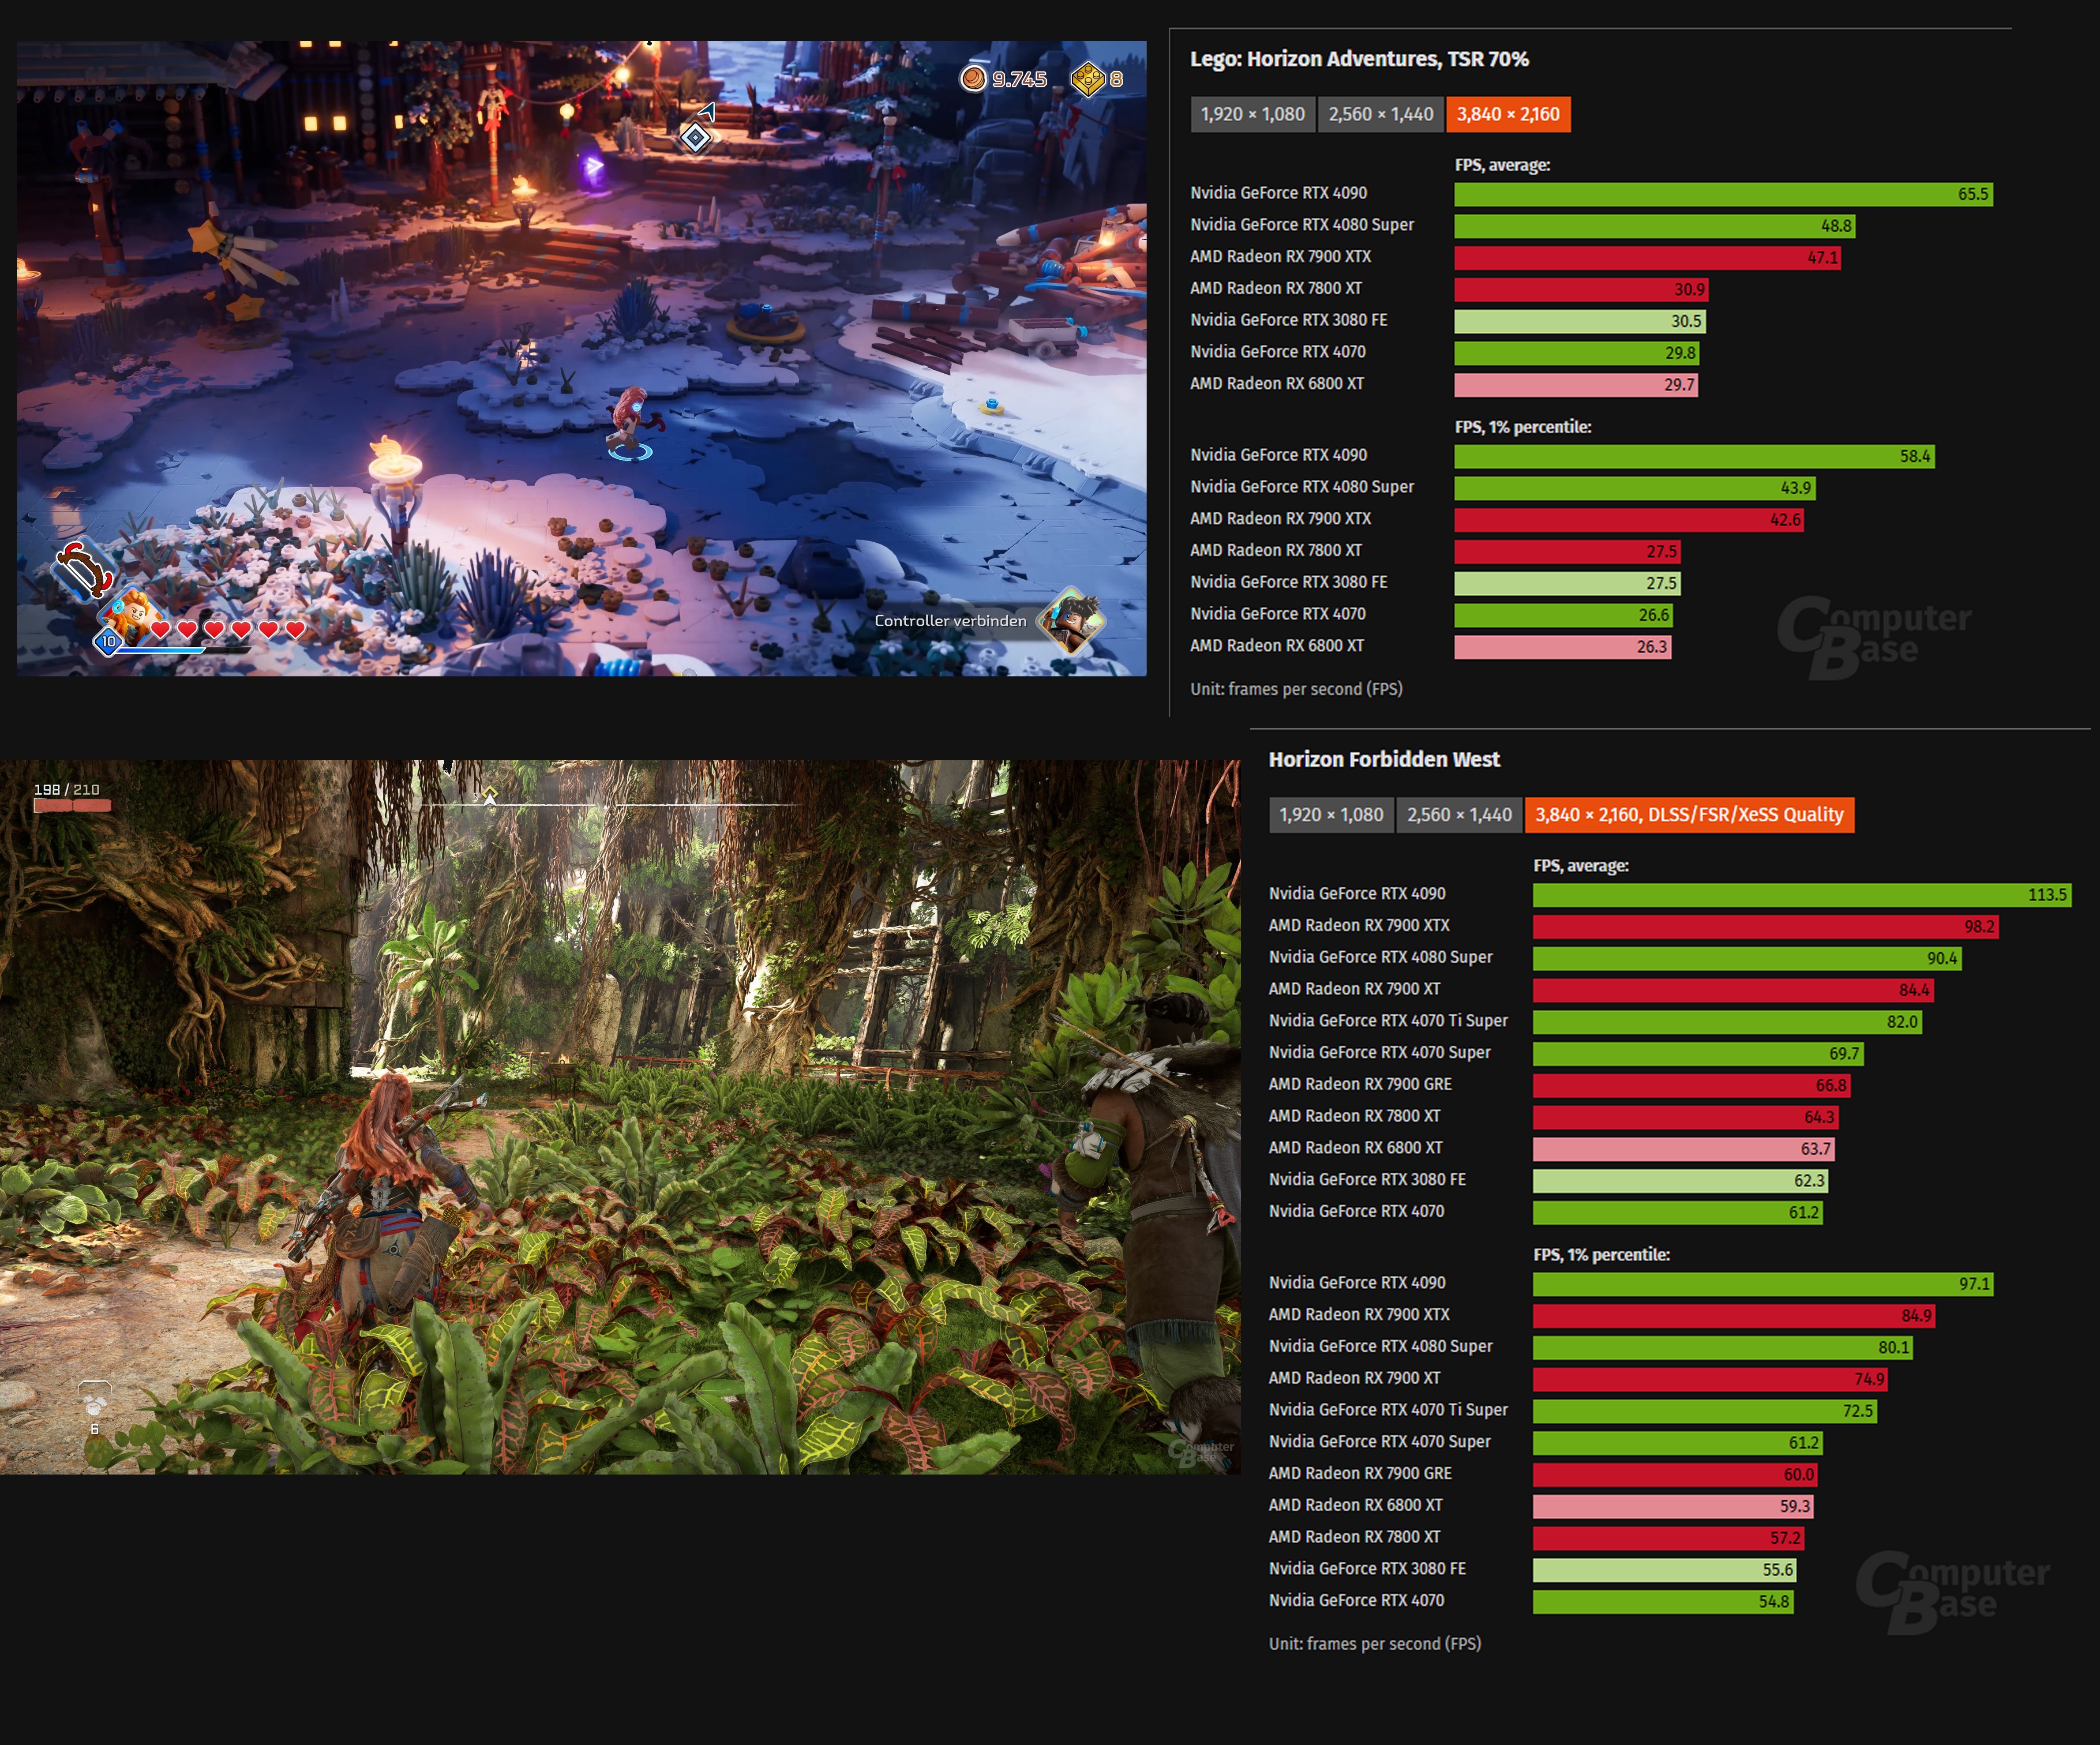Click the Unit: frames per second text under Lego chart

pyautogui.click(x=1296, y=689)
